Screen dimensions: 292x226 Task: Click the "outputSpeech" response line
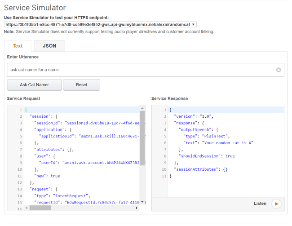[198, 130]
